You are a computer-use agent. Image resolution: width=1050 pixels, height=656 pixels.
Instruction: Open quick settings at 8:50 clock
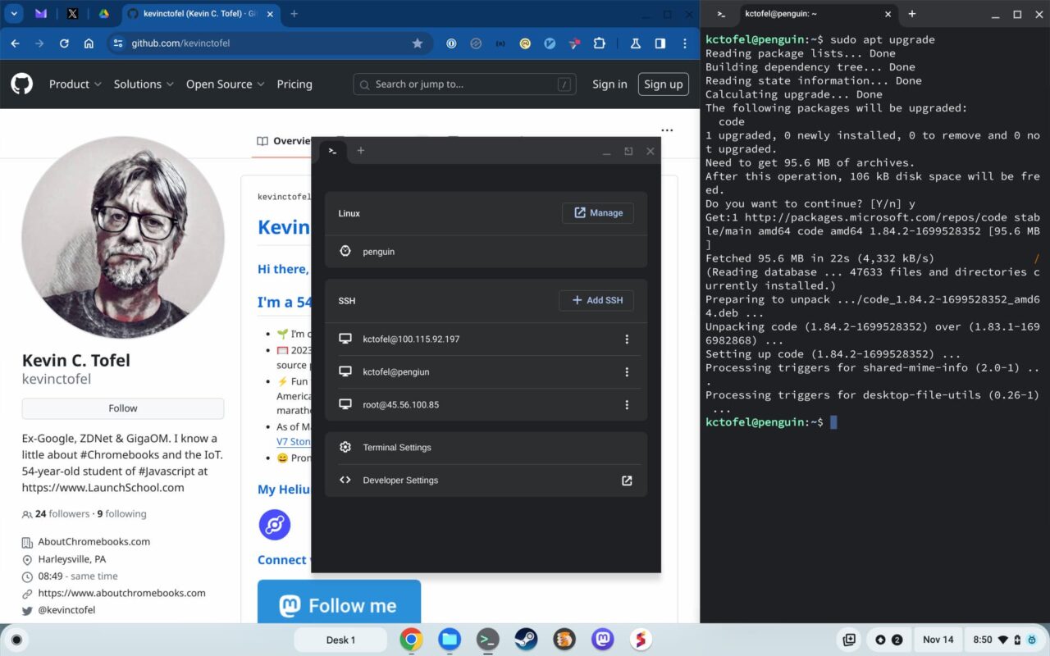[1004, 640]
